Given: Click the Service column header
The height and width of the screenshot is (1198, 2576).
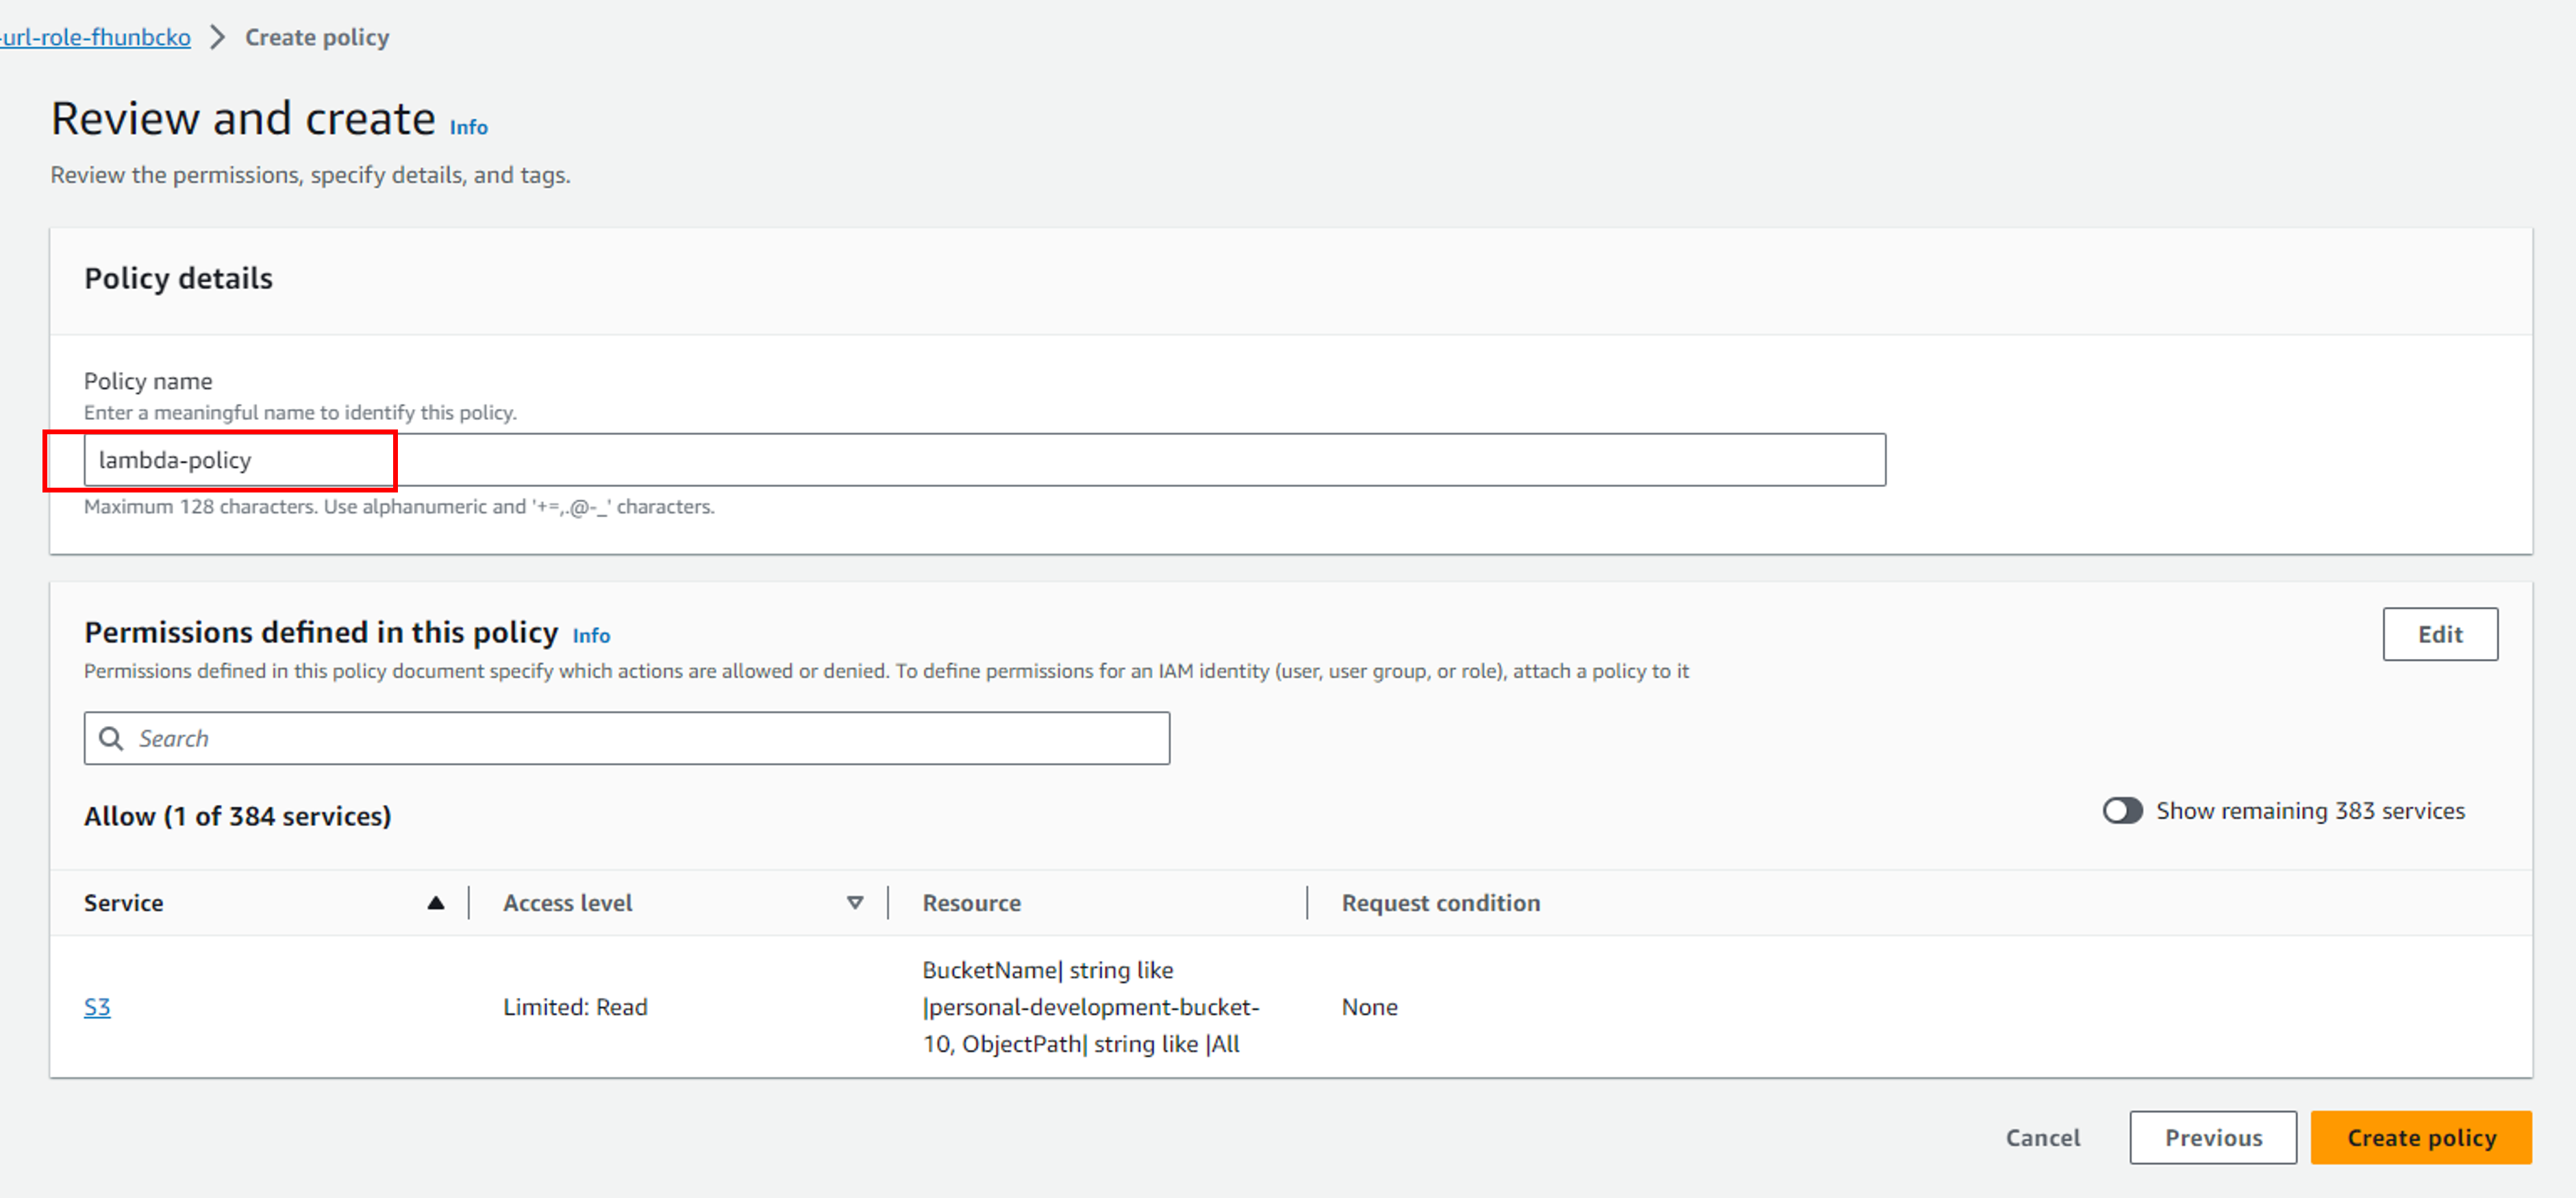Looking at the screenshot, I should coord(123,903).
